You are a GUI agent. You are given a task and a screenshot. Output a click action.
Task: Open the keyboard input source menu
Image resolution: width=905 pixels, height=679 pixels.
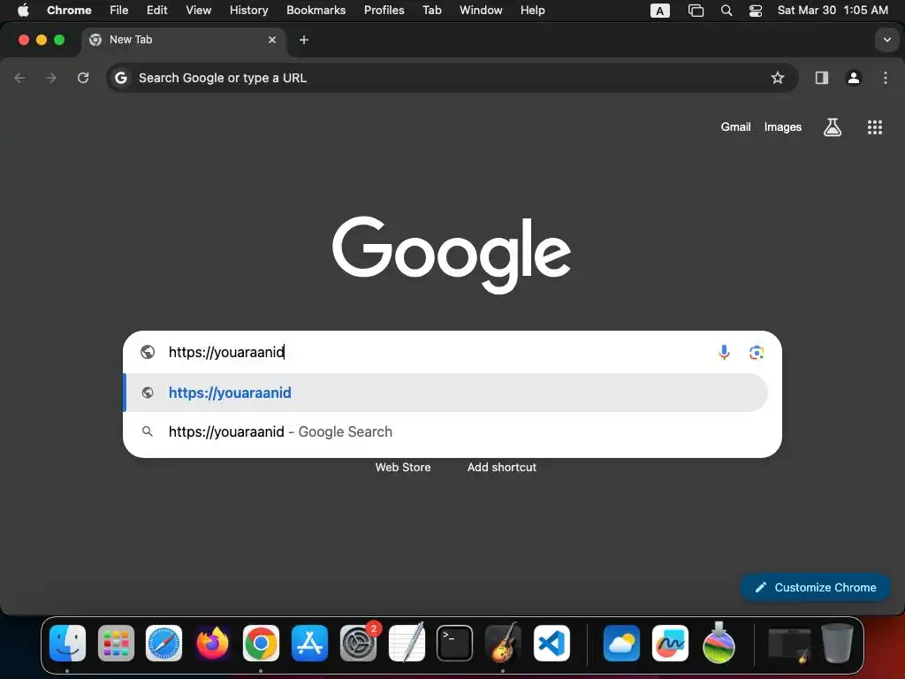659,11
